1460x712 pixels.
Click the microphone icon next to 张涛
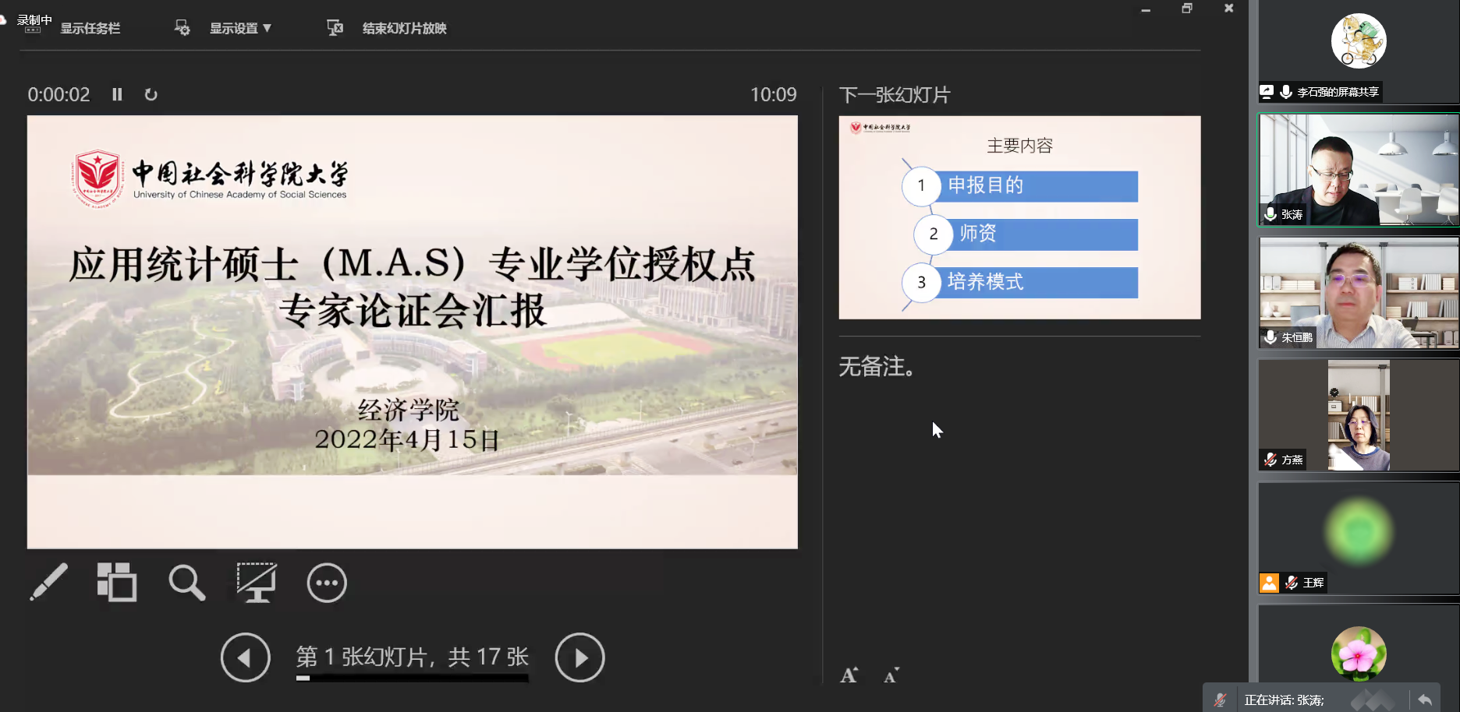[1270, 214]
